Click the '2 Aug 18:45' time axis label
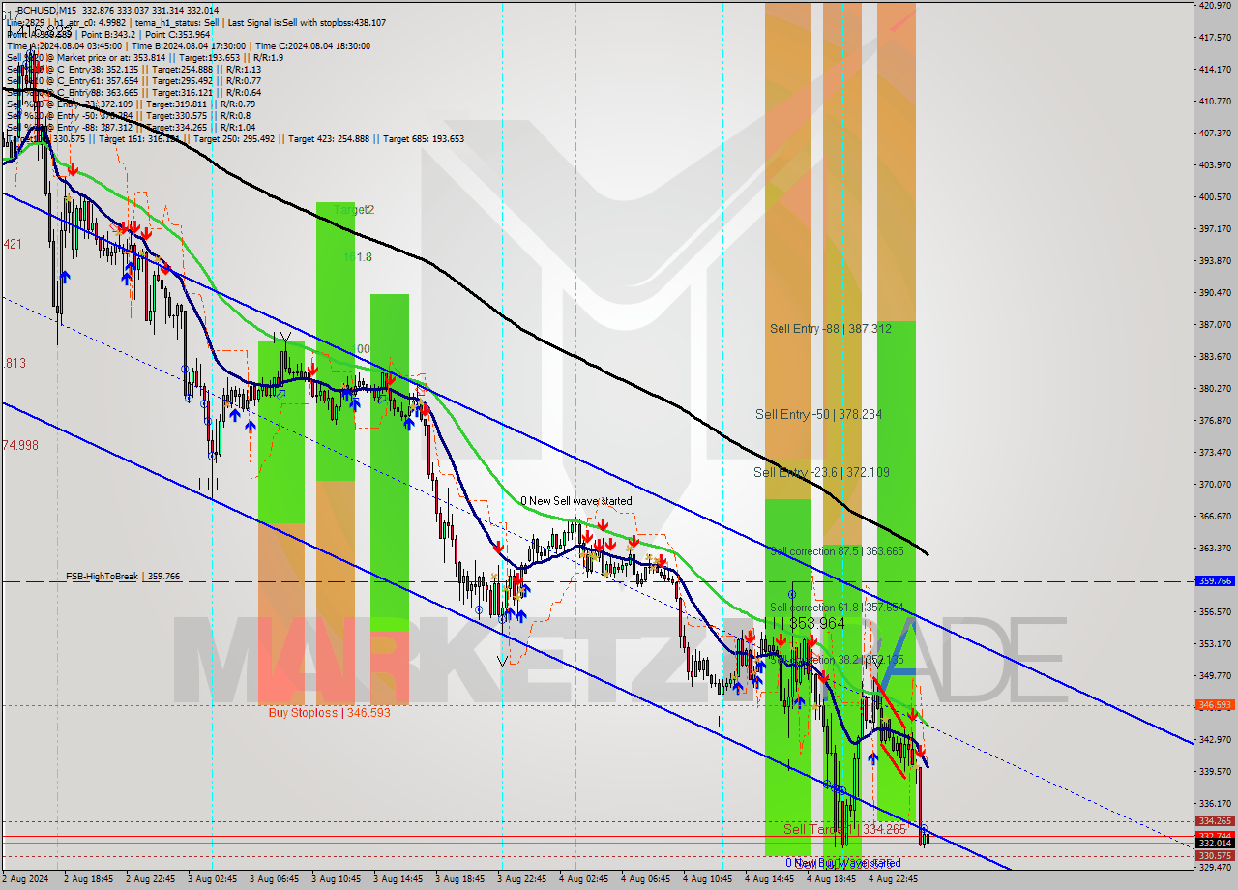Screen dimensions: 1238x890 pyautogui.click(x=89, y=879)
